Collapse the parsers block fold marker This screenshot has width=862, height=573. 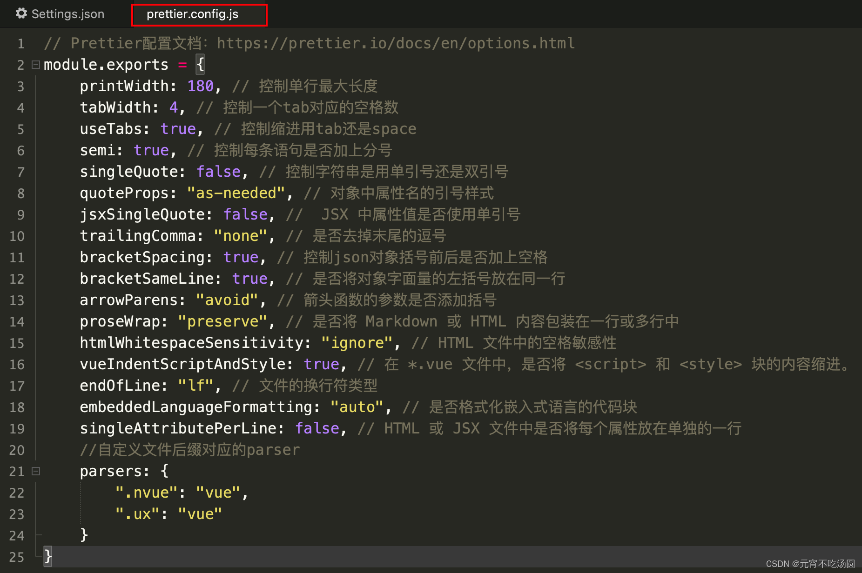(36, 471)
